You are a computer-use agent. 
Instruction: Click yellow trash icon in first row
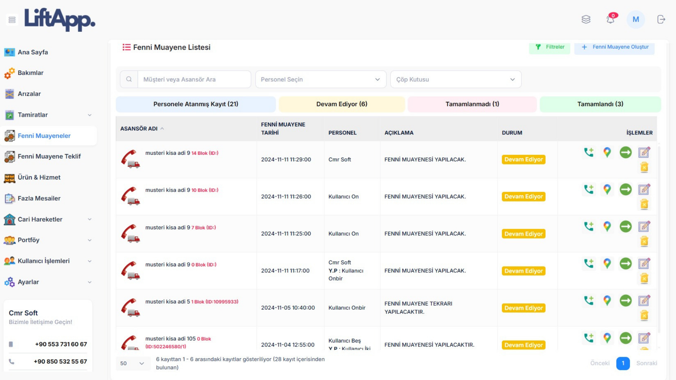pos(644,167)
